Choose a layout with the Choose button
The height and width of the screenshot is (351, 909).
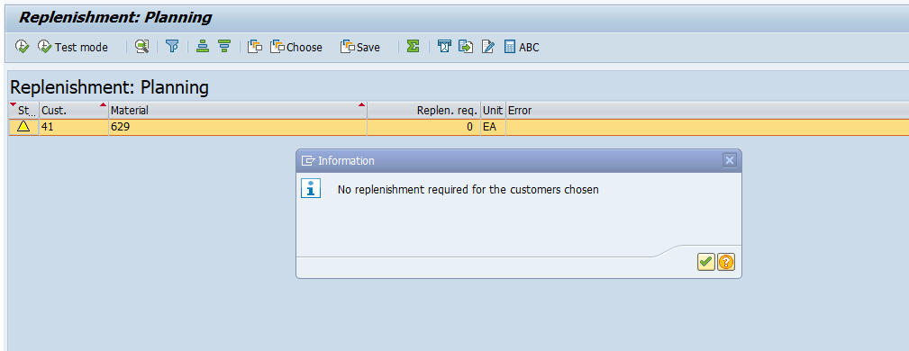[296, 47]
